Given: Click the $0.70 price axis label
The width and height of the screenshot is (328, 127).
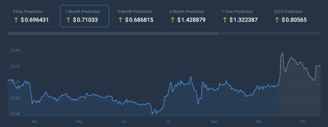Looking at the screenshot, I should (15, 66).
